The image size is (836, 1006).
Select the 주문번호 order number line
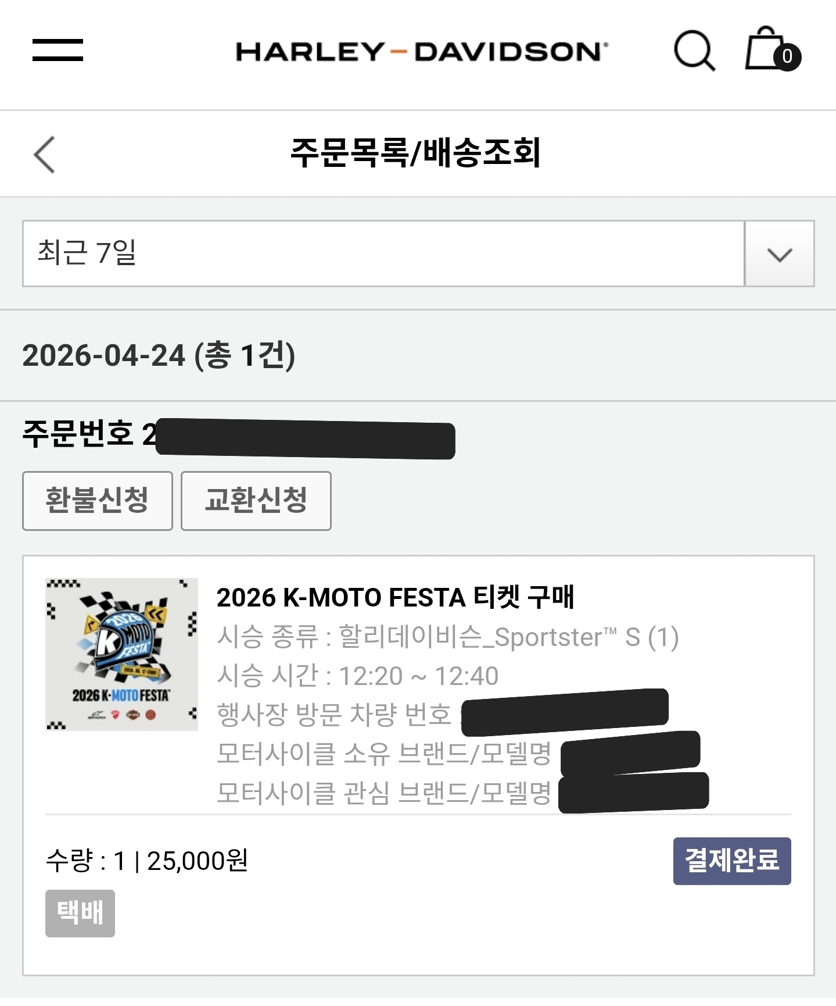click(x=238, y=435)
